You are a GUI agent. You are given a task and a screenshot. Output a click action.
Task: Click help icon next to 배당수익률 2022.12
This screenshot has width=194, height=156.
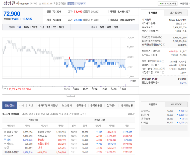pyautogui.click(x=163, y=72)
